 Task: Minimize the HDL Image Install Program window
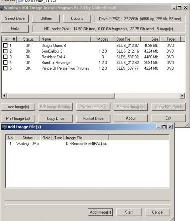[174, 8]
